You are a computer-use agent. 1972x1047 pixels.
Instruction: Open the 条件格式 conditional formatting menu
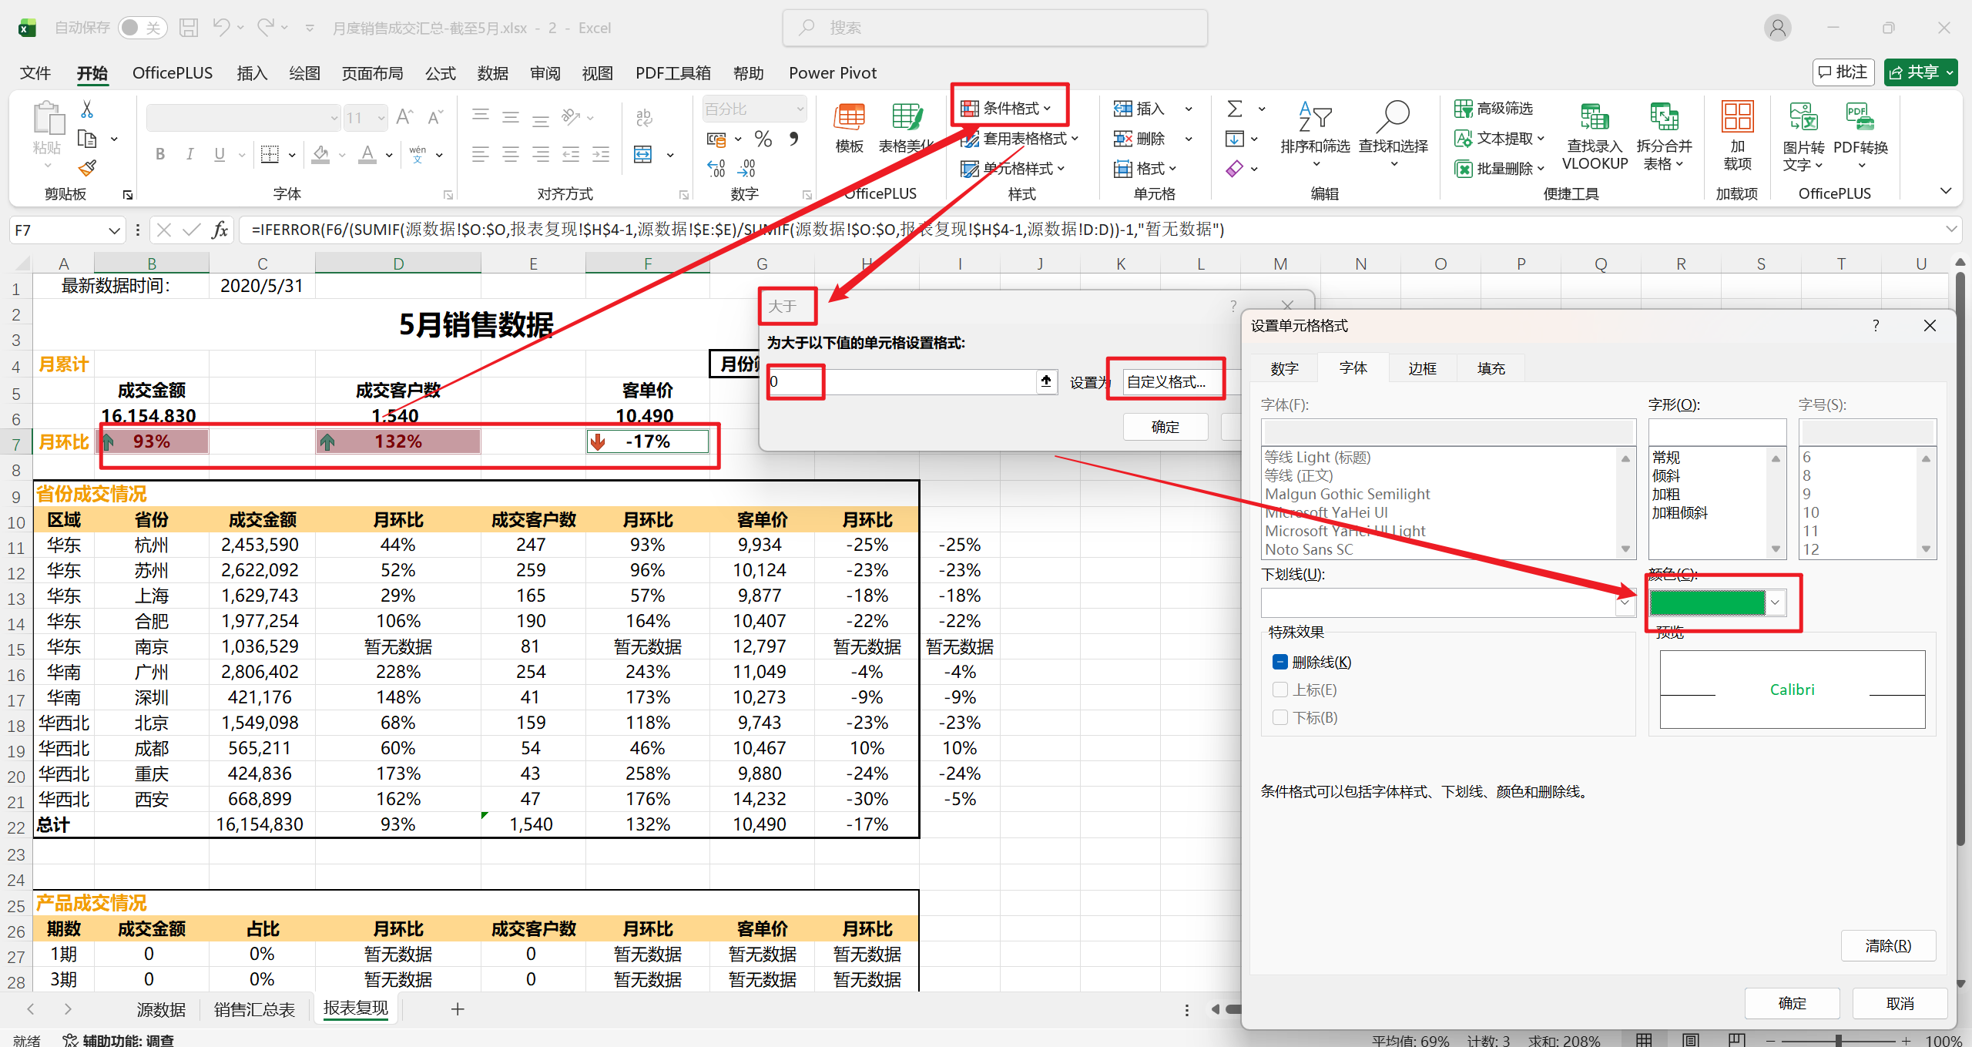pyautogui.click(x=1010, y=107)
